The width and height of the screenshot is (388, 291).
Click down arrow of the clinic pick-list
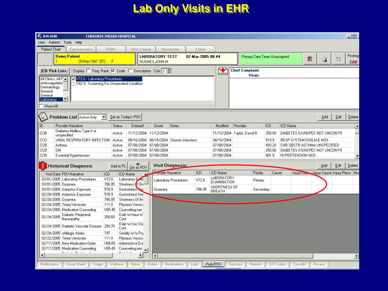(65, 99)
